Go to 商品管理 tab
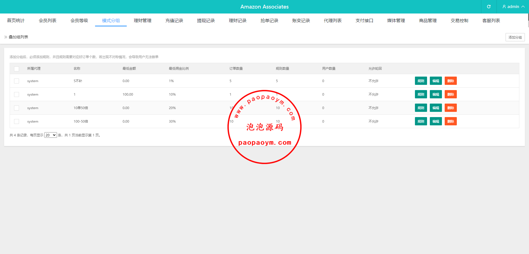The width and height of the screenshot is (529, 254). [428, 21]
